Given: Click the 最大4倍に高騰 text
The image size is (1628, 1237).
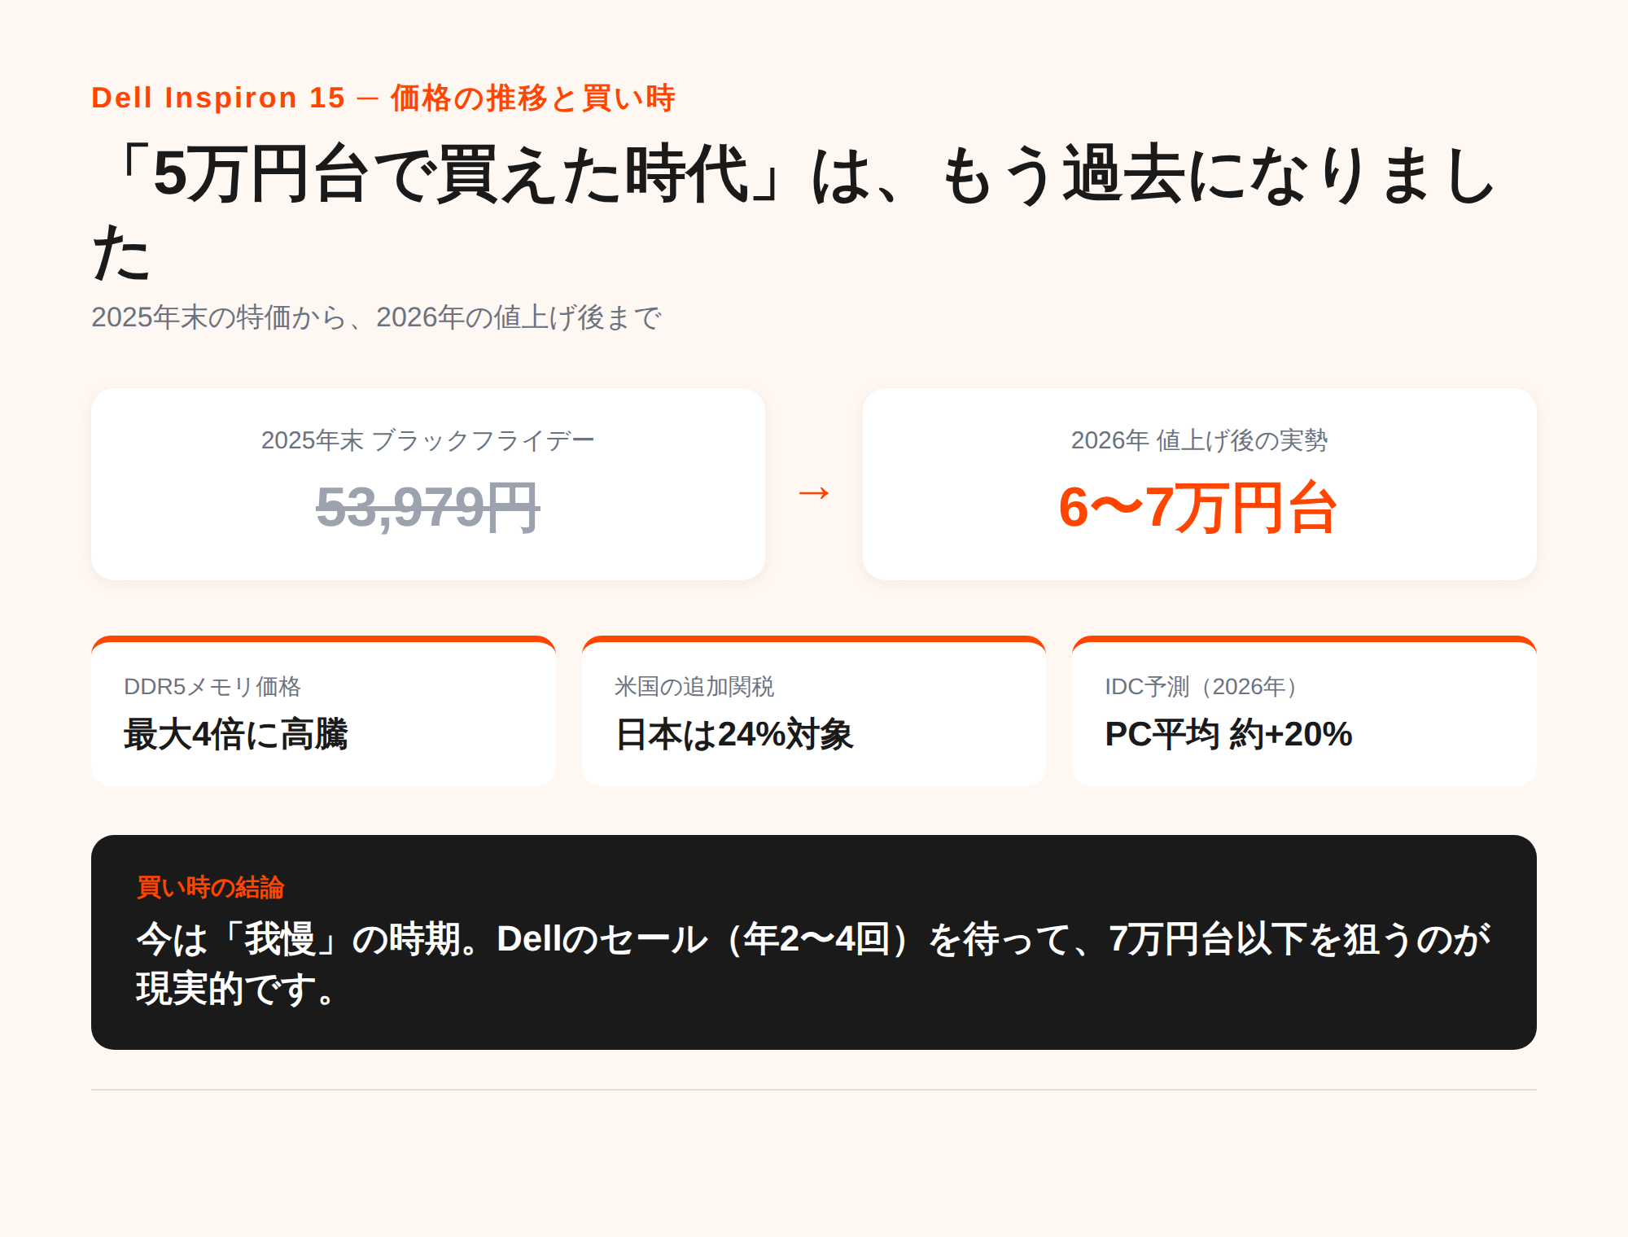Looking at the screenshot, I should pos(236,734).
